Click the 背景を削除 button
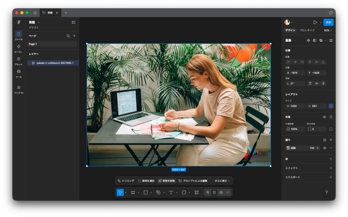The width and height of the screenshot is (348, 217). coord(167,181)
